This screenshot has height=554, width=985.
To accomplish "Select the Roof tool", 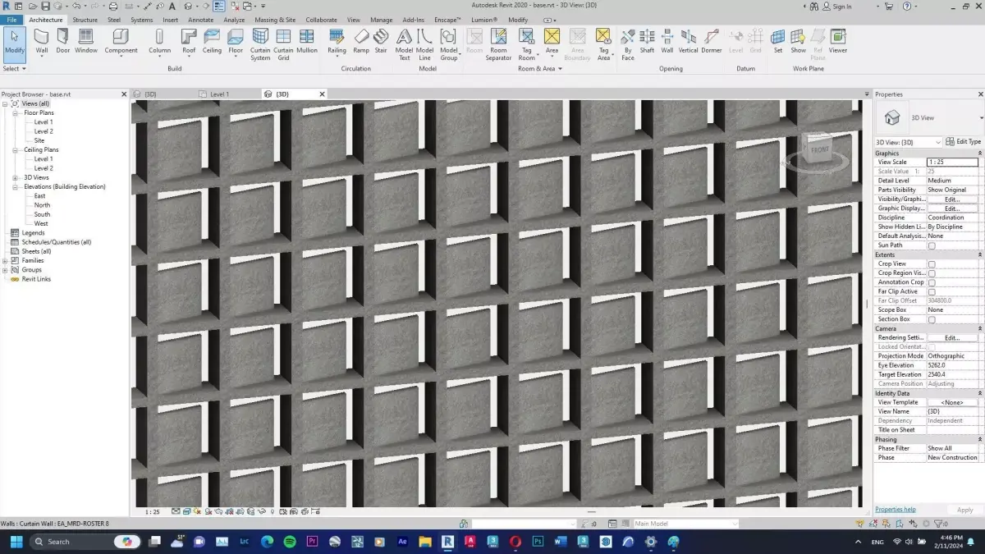I will click(189, 41).
